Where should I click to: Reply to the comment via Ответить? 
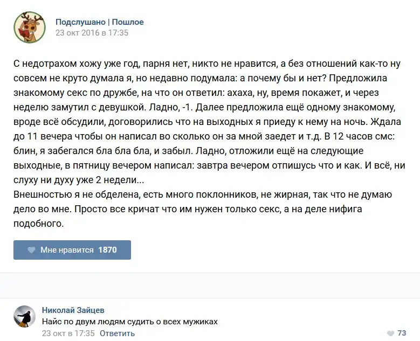tap(117, 333)
